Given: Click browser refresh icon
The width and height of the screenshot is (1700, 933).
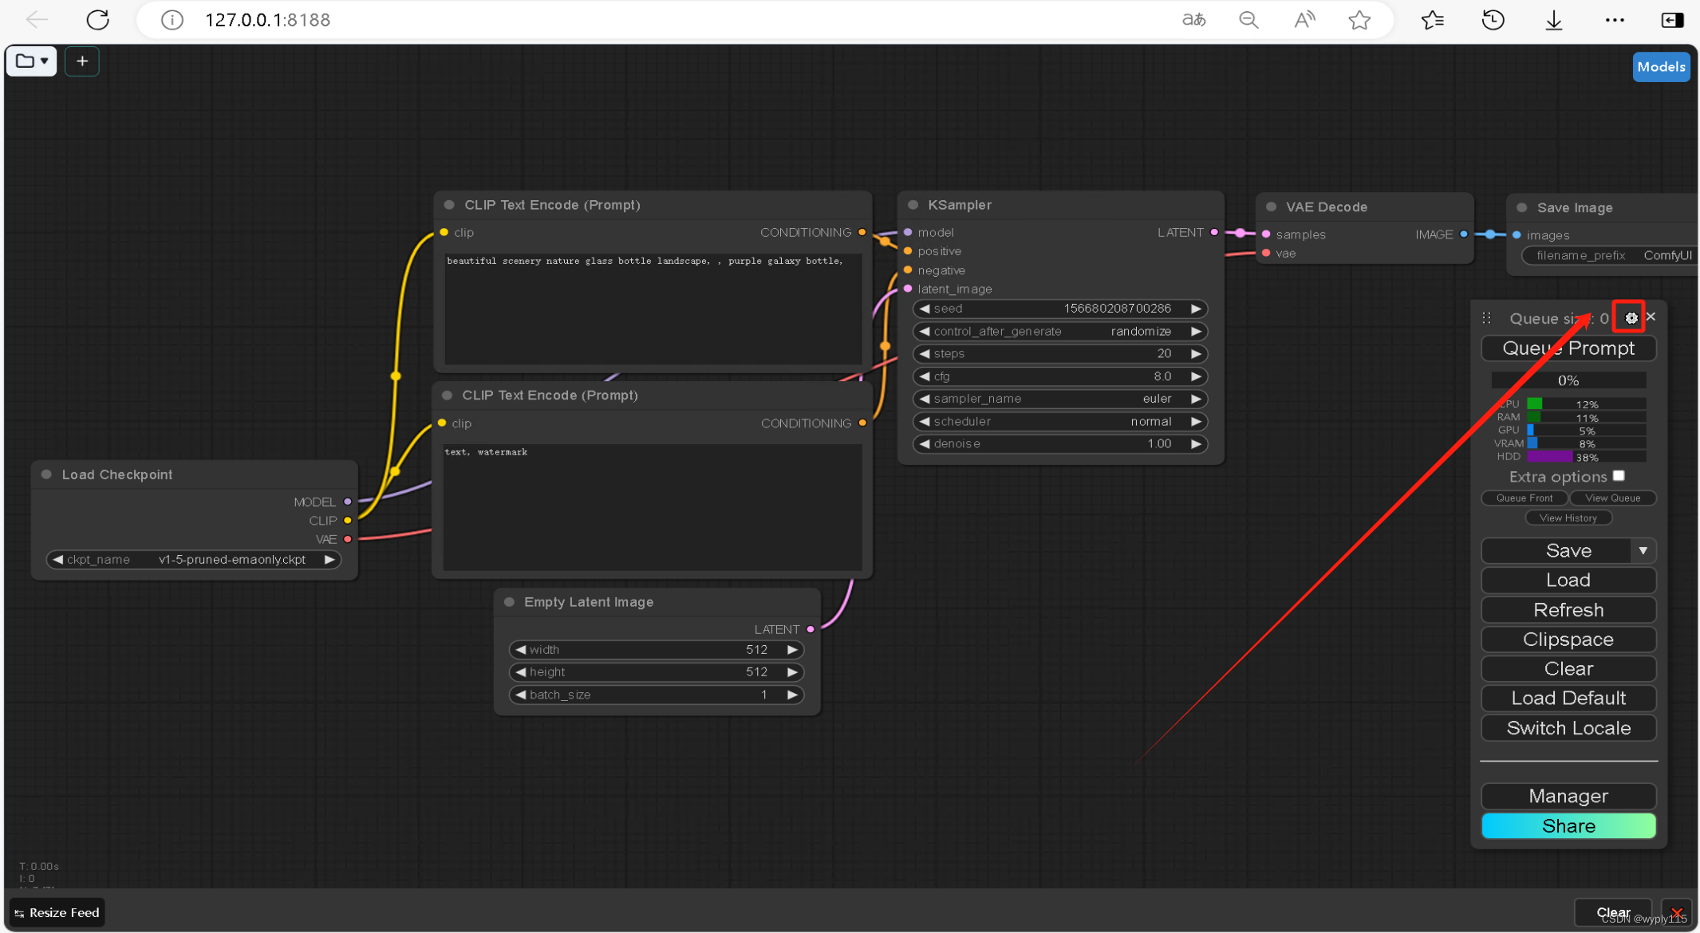Looking at the screenshot, I should tap(97, 20).
